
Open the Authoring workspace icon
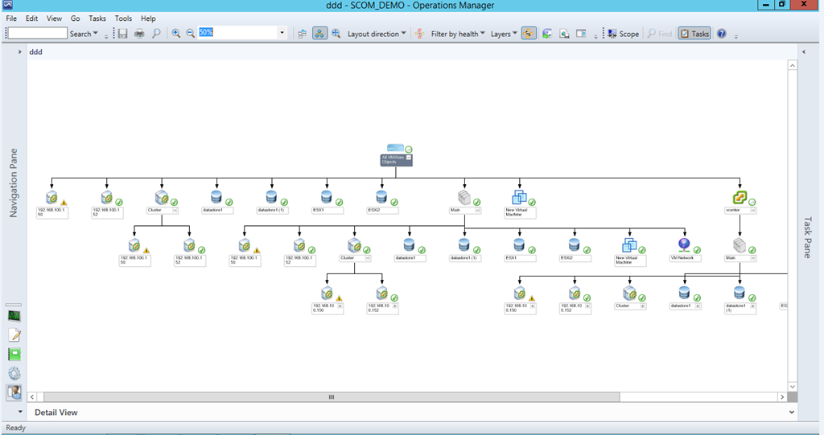pyautogui.click(x=14, y=335)
